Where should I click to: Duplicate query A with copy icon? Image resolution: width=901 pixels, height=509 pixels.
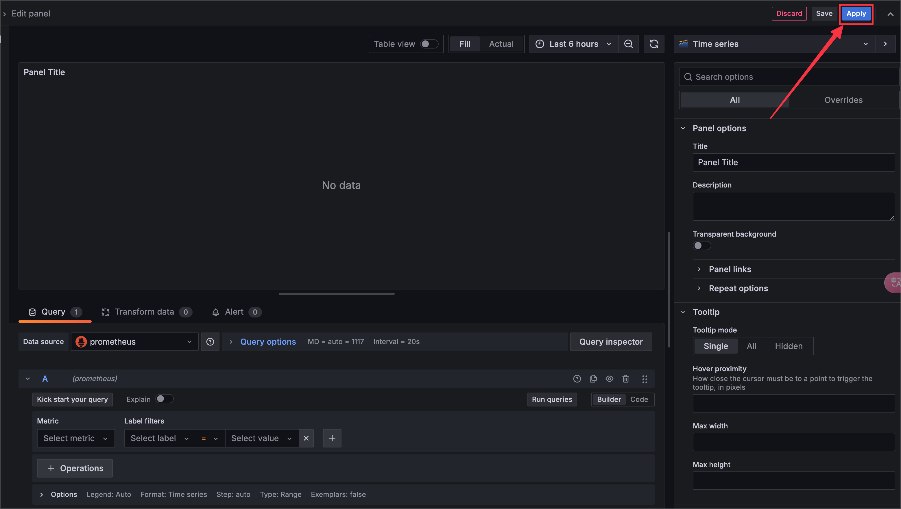(x=593, y=379)
